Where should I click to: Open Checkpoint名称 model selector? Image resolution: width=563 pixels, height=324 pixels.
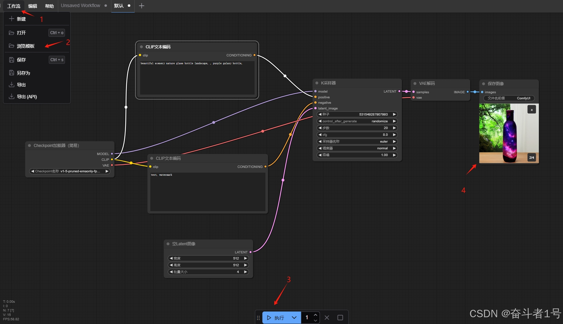coord(70,171)
